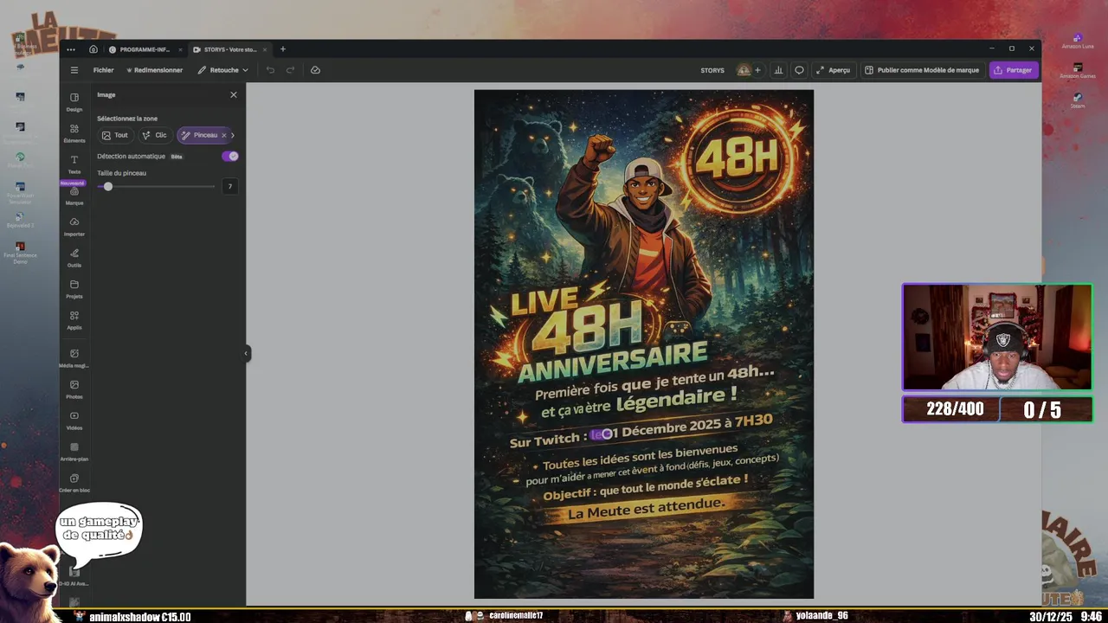Screen dimensions: 1108x623
Task: Close the PROGRAMME-INF... tab
Action: click(180, 49)
